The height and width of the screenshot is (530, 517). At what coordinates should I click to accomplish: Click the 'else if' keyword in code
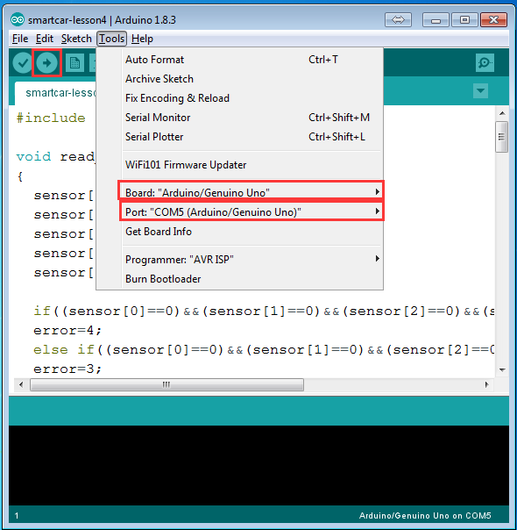pos(64,349)
